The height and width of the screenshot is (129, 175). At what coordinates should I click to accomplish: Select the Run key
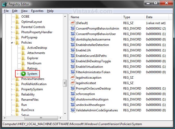[24, 105]
